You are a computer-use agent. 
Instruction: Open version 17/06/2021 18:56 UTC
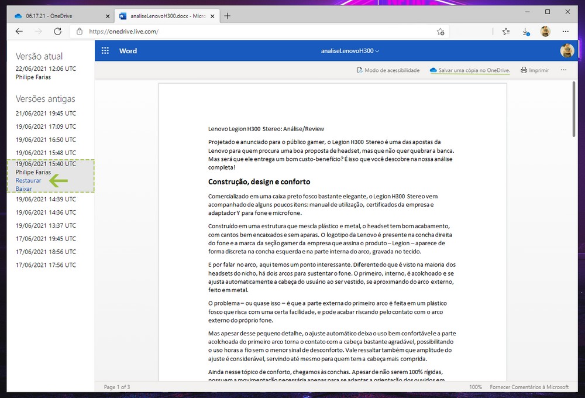coord(46,251)
